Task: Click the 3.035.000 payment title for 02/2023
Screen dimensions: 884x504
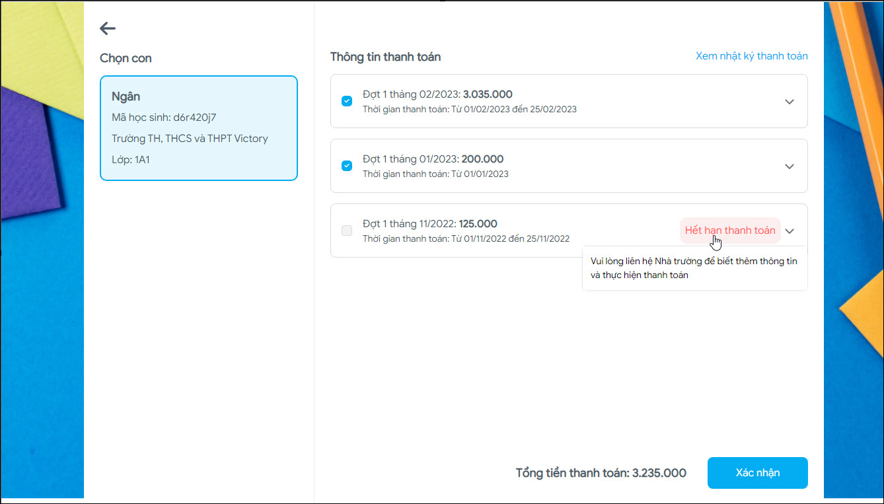Action: point(437,94)
